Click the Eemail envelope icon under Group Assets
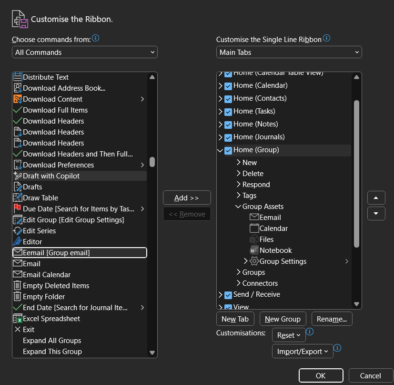The height and width of the screenshot is (385, 394). pyautogui.click(x=254, y=217)
